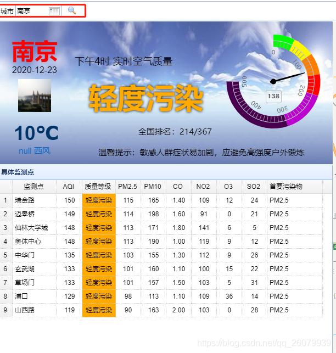The image size is (336, 353).
Task: Click the NO2 column header
Action: pos(203,187)
